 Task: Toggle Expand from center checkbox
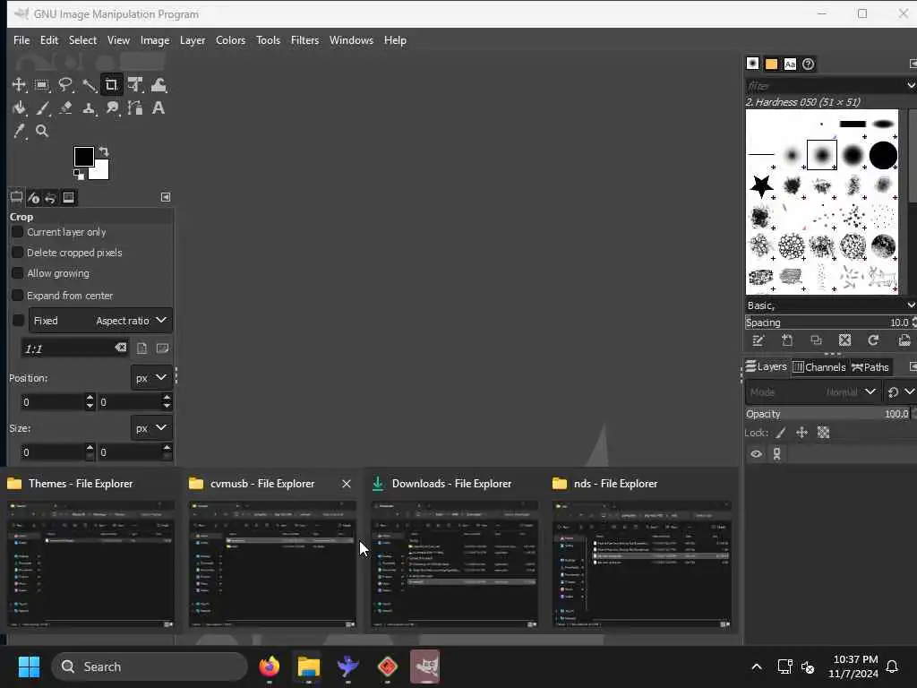pos(18,296)
